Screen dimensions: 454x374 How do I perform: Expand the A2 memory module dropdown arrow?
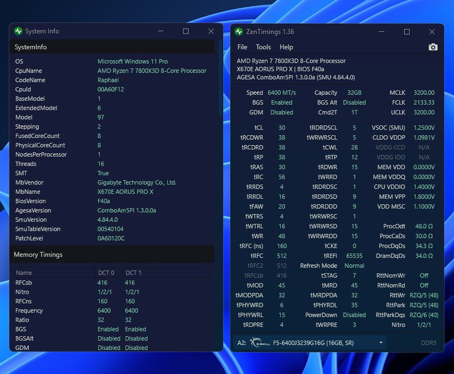[381, 342]
